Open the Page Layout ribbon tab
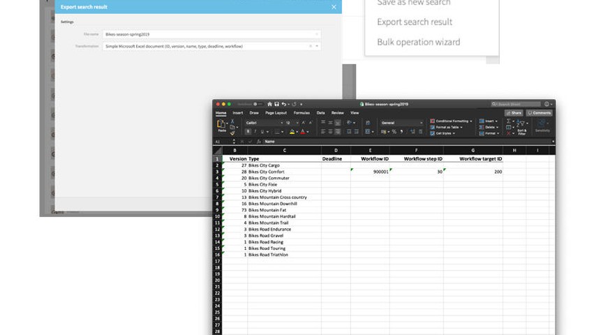 pos(276,113)
